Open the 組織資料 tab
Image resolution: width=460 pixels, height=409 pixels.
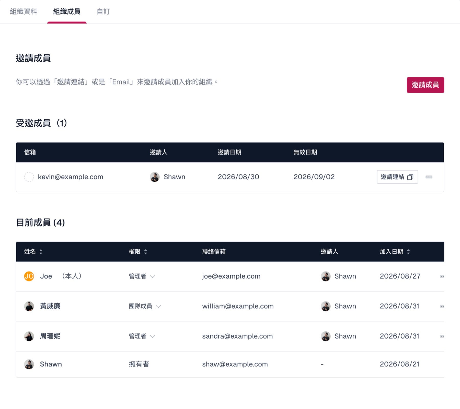click(x=24, y=11)
